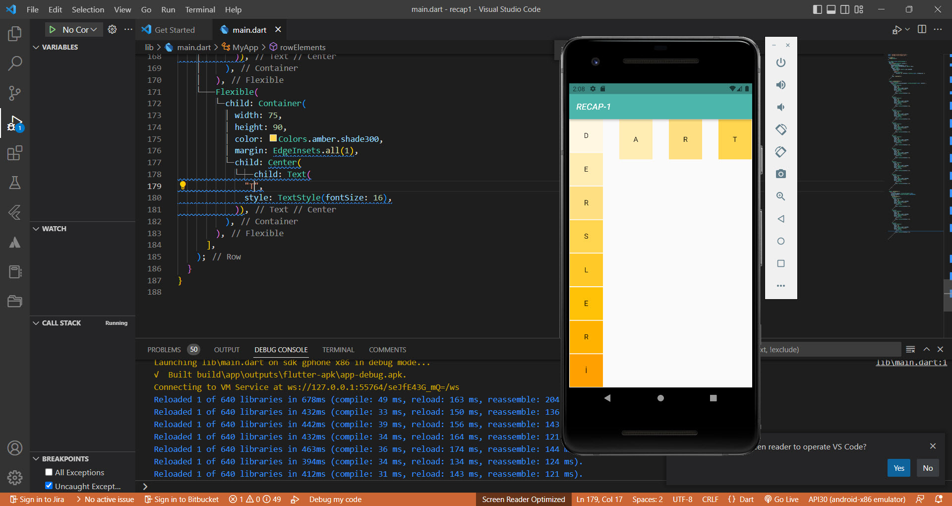Image resolution: width=952 pixels, height=506 pixels.
Task: Disable Screen Reader Optimized mode
Action: (x=523, y=499)
